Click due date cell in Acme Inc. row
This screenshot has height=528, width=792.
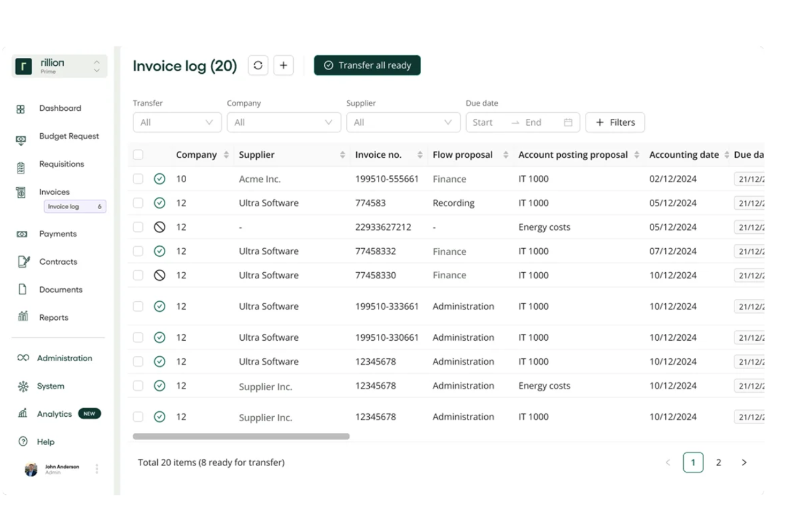(749, 179)
